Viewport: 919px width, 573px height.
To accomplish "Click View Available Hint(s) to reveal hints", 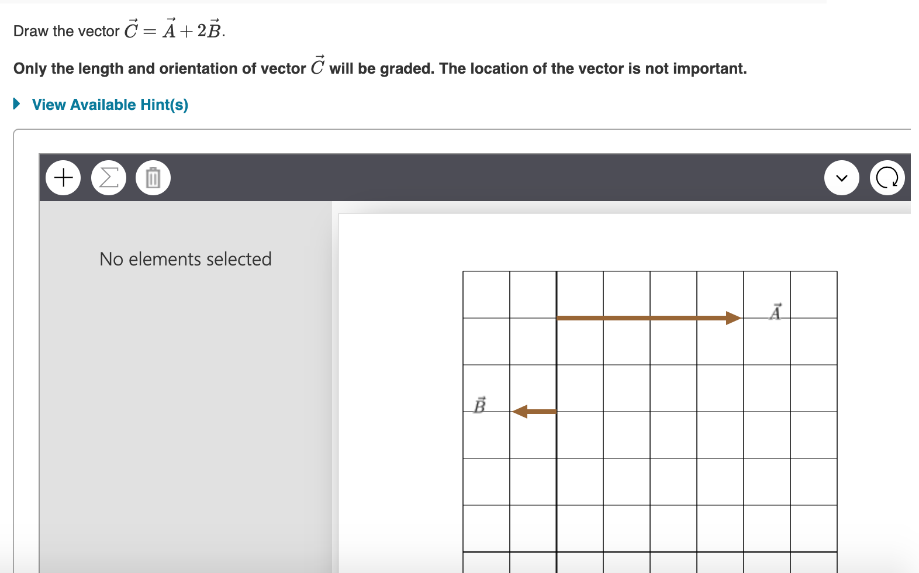I will pyautogui.click(x=110, y=105).
